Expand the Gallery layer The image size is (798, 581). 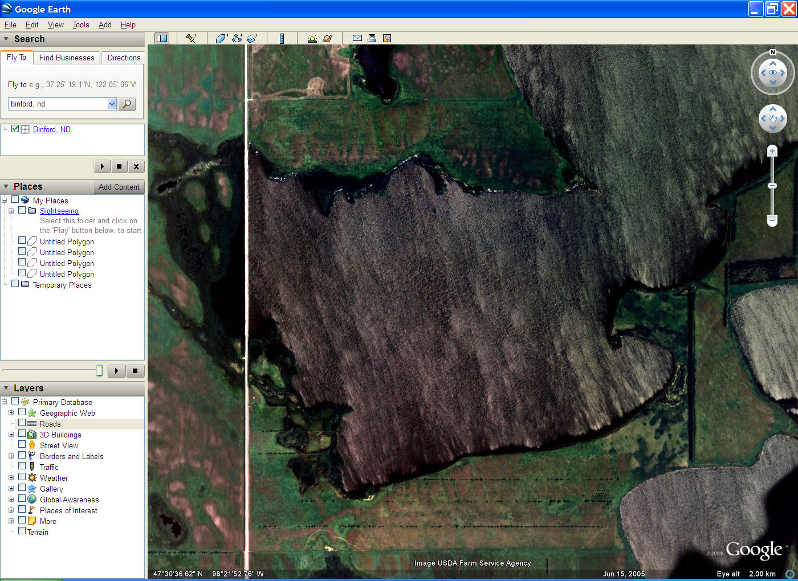click(x=11, y=489)
